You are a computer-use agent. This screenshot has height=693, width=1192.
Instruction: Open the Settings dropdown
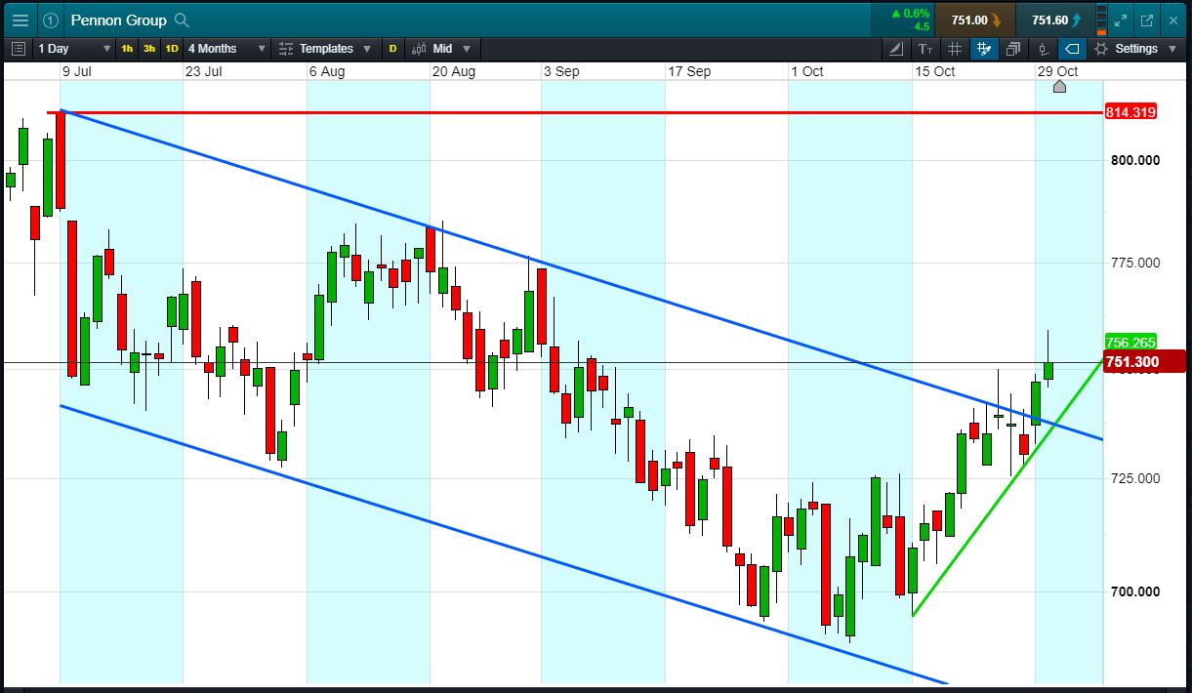(1135, 49)
